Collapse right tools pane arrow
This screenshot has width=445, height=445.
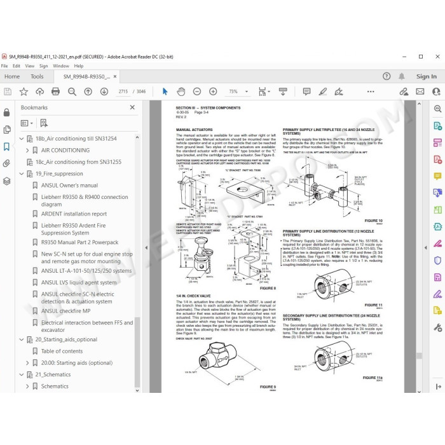coord(425,248)
